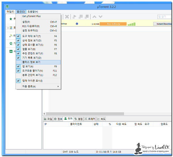Switch to the 트래커 tab
This screenshot has height=157, width=173.
tap(90, 119)
